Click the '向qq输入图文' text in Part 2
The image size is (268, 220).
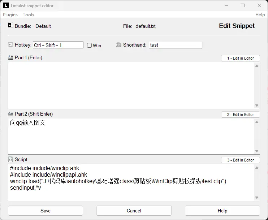pyautogui.click(x=28, y=123)
